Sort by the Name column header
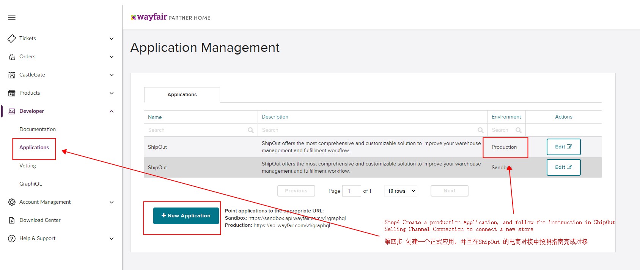The image size is (640, 270). click(155, 117)
